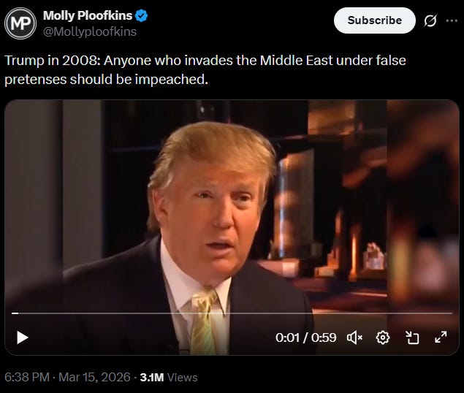View the 3.1M Views analytics
The image size is (464, 393).
click(169, 378)
